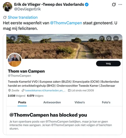The height and width of the screenshot is (138, 126).
Task: Open three-dot options on profile banner
Action: (x=116, y=38)
